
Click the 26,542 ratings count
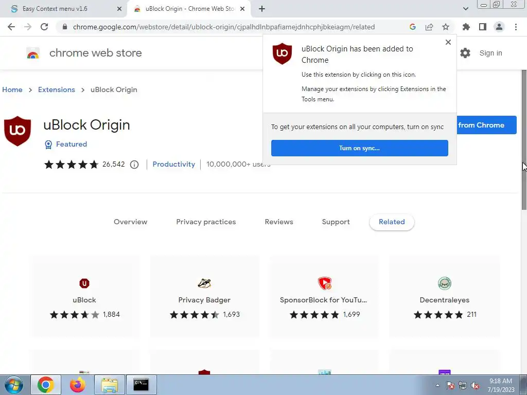[114, 164]
